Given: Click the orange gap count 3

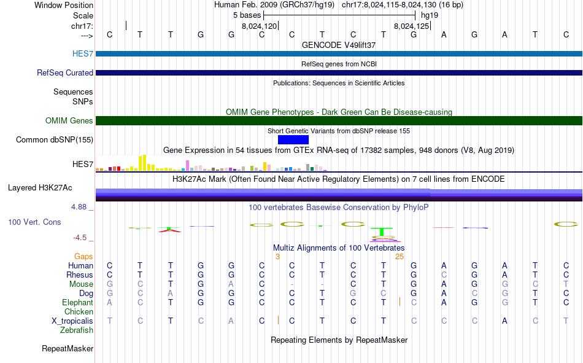Looking at the screenshot, I should point(277,257).
